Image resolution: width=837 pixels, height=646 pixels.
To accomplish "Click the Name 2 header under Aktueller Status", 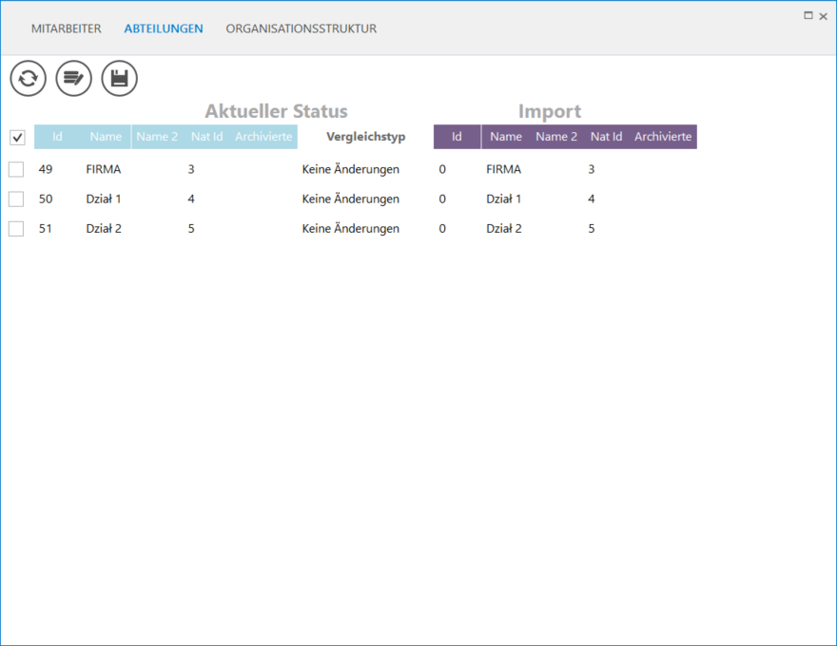I will coord(157,137).
